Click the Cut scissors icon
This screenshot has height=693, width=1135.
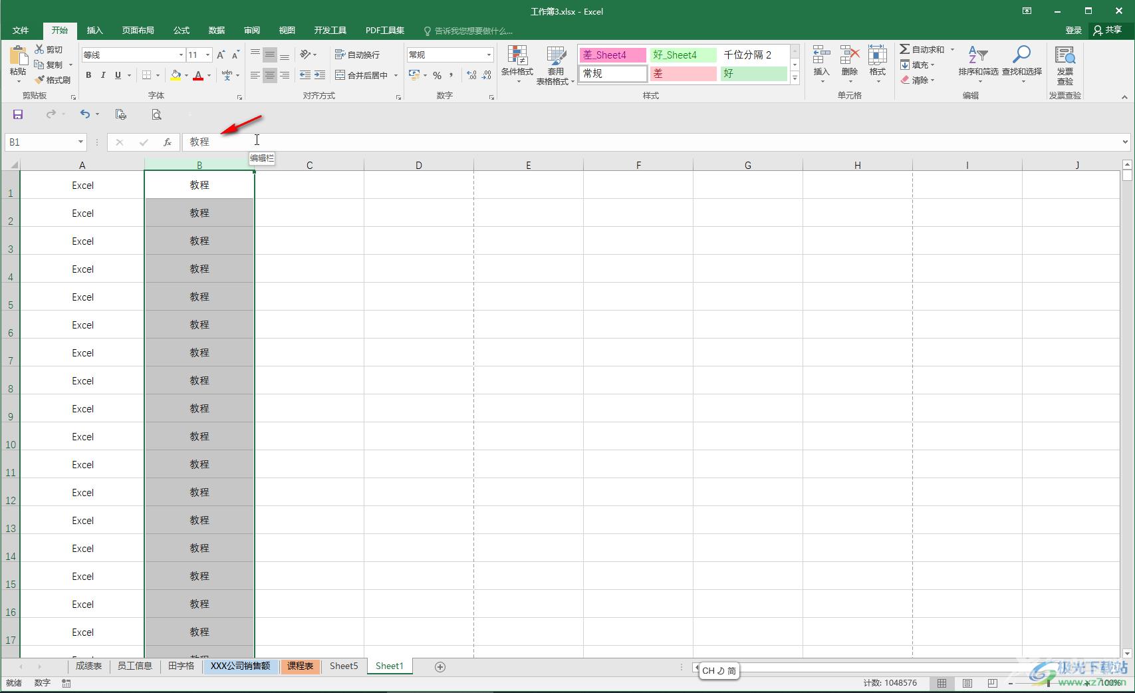39,49
